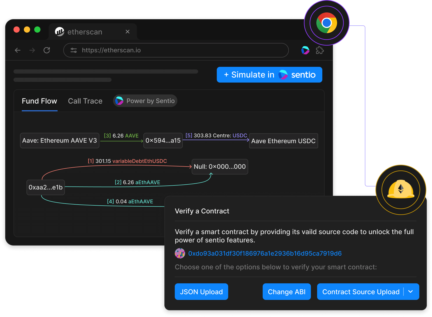Click the [2] 6.26 aEthAAVE label

coord(137,182)
